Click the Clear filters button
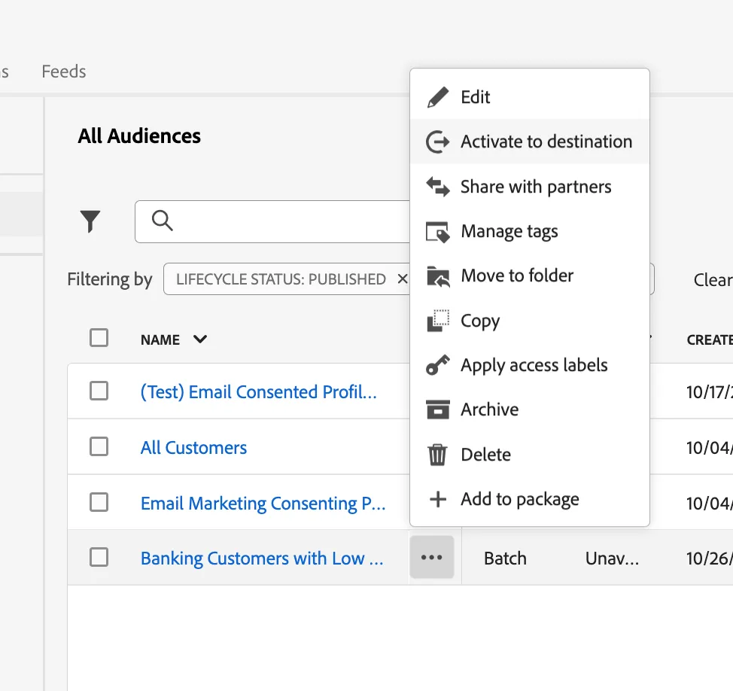The image size is (733, 691). 713,279
